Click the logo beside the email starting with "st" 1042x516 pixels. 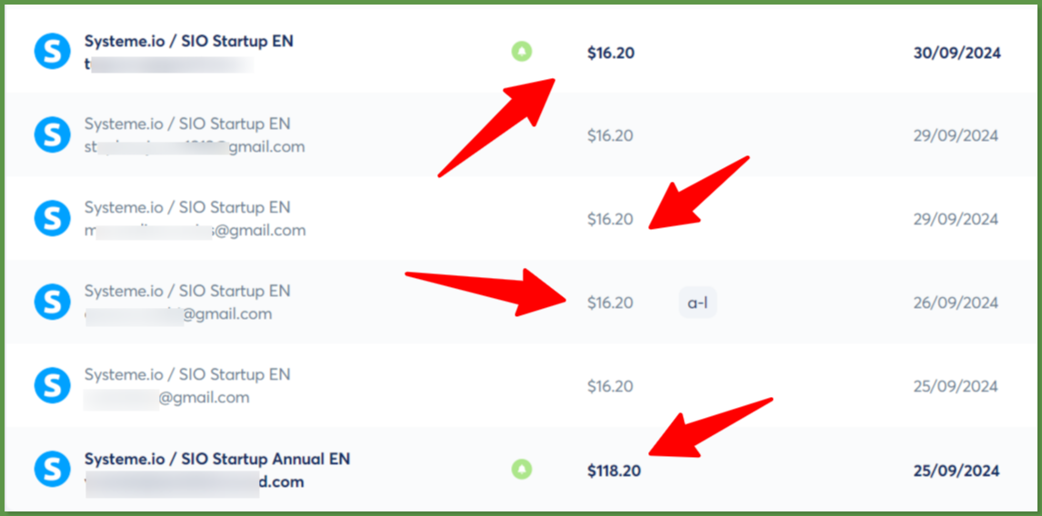pos(52,134)
